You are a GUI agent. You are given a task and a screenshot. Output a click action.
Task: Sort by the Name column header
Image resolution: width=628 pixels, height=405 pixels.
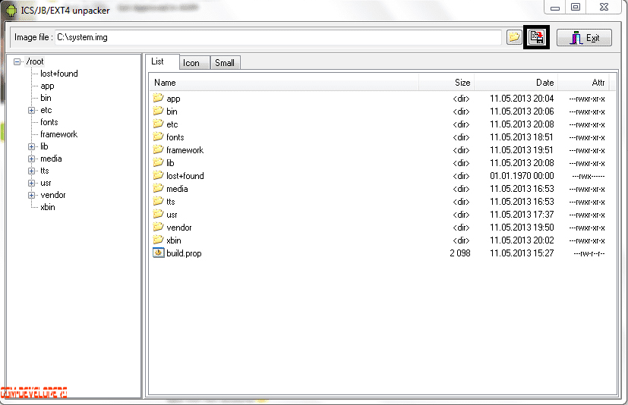284,83
